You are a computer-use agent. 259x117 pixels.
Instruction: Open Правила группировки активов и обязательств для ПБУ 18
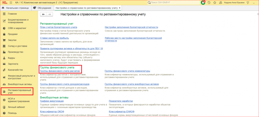(72, 49)
